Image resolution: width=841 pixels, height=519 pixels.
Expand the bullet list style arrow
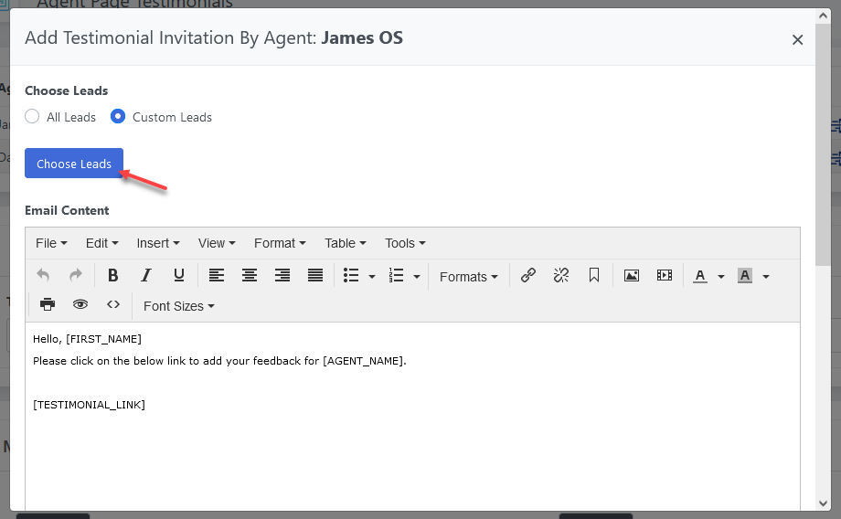(372, 276)
